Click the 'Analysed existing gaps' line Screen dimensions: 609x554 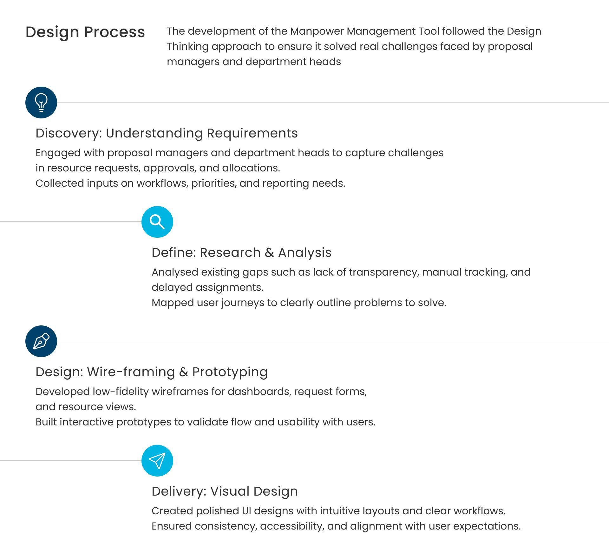[x=341, y=272]
